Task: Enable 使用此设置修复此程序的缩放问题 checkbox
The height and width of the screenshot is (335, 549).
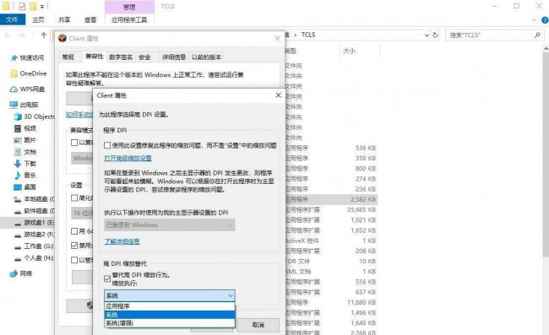Action: 107,145
